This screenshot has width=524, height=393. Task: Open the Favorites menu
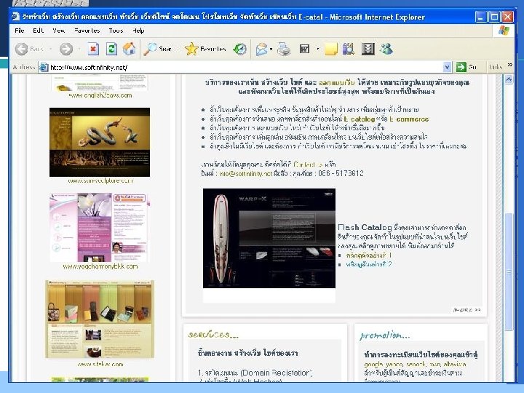click(87, 31)
